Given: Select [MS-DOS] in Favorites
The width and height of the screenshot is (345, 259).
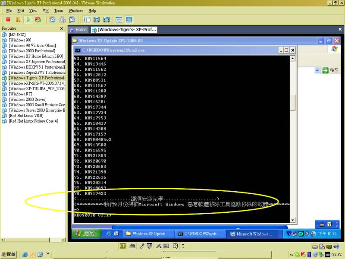Looking at the screenshot, I should coord(17,35).
